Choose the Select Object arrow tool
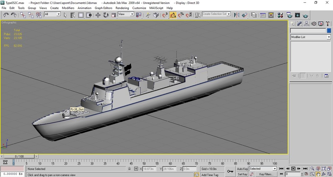Viewport: 333px width, 177px height. coord(65,15)
